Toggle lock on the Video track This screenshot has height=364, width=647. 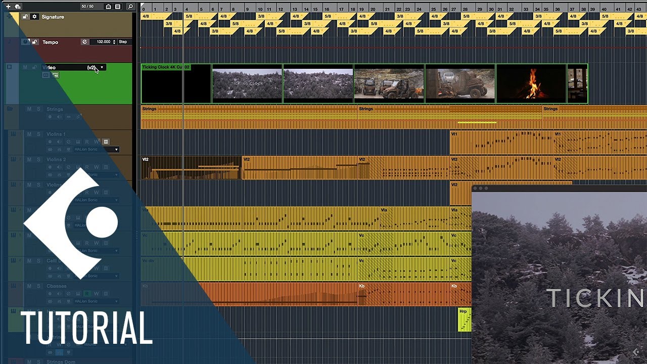(34, 67)
